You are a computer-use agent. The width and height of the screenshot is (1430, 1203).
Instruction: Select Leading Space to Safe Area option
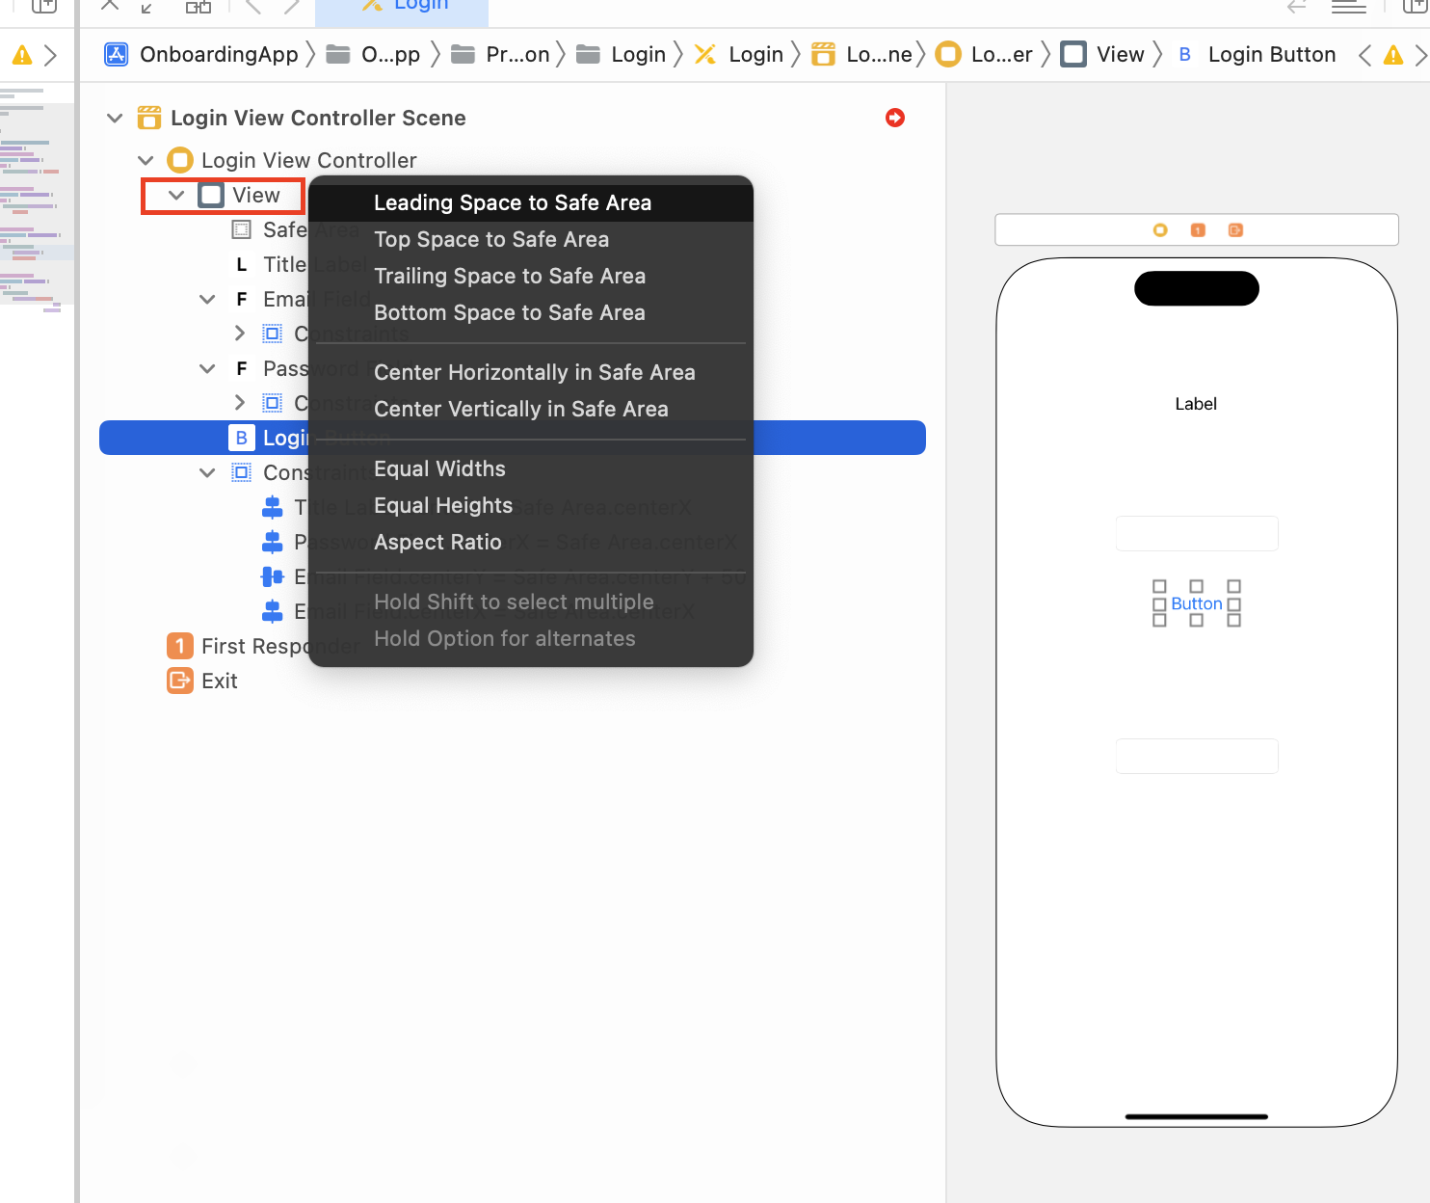pos(513,202)
